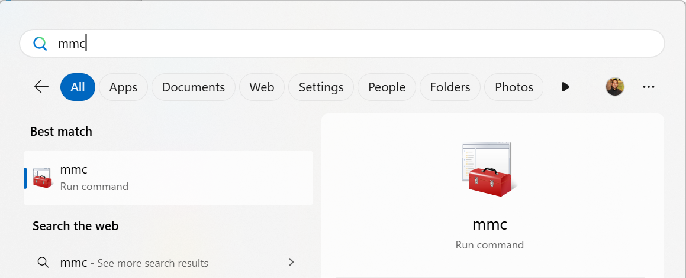The width and height of the screenshot is (686, 278).
Task: Show only Photos results
Action: tap(514, 87)
